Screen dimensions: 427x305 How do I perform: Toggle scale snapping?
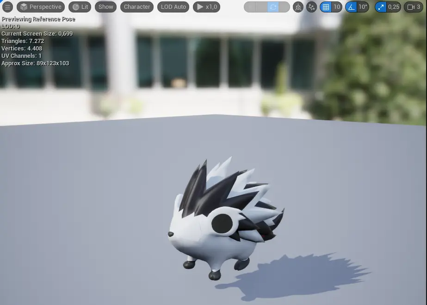(x=381, y=7)
